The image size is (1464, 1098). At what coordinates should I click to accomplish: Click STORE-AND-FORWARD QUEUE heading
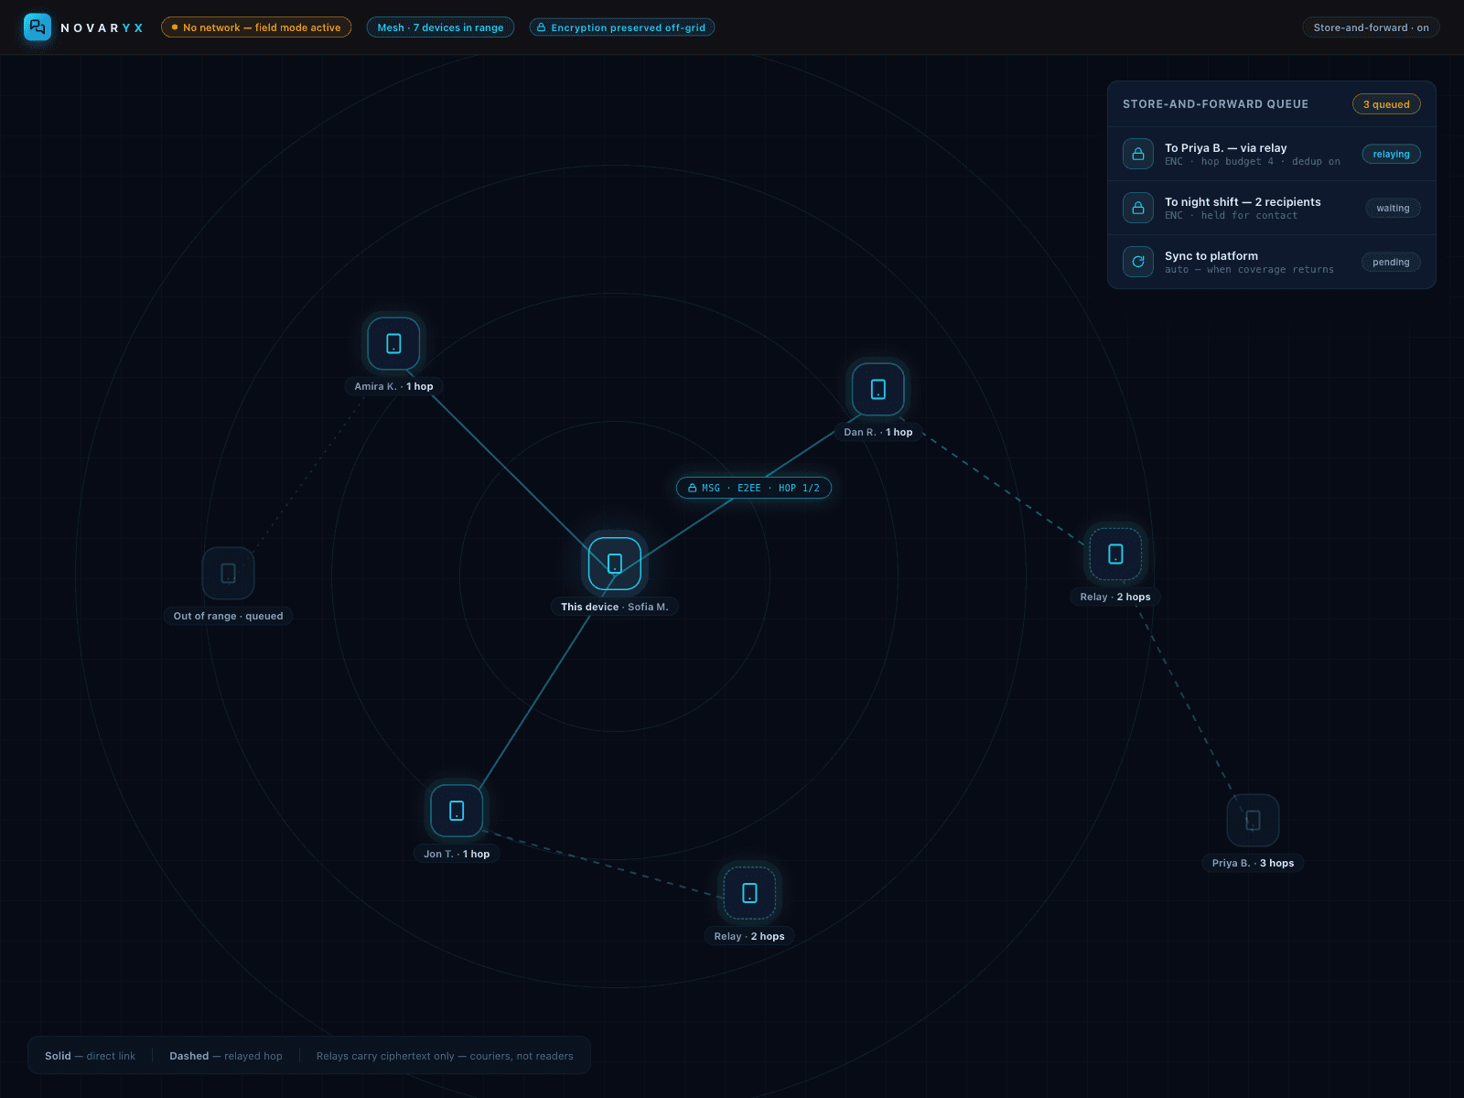click(1215, 104)
